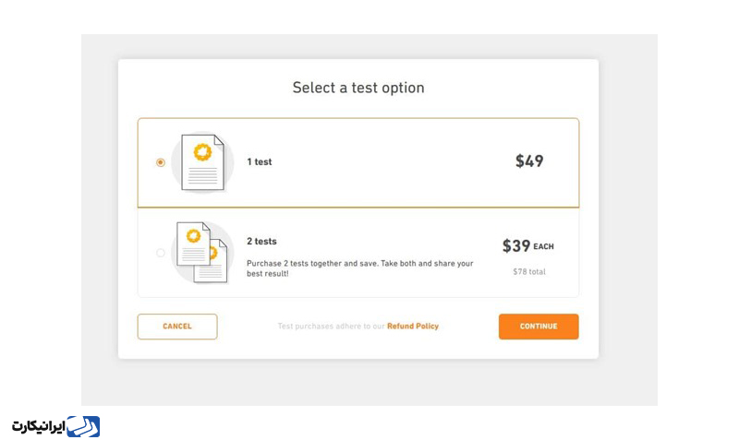This screenshot has width=739, height=440.
Task: Click the Irancard Persian brand text
Action: 38,427
